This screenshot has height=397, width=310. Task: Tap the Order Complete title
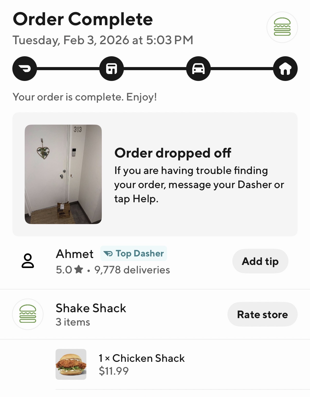(83, 19)
